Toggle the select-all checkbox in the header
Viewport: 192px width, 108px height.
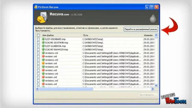tap(38, 35)
